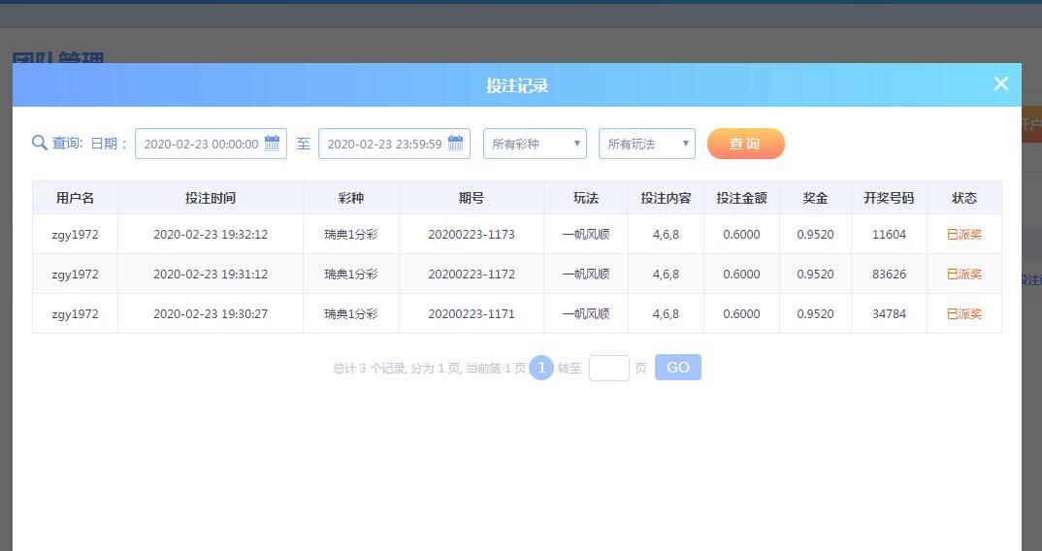
Task: Click issue number 20200223-1173
Action: point(472,235)
